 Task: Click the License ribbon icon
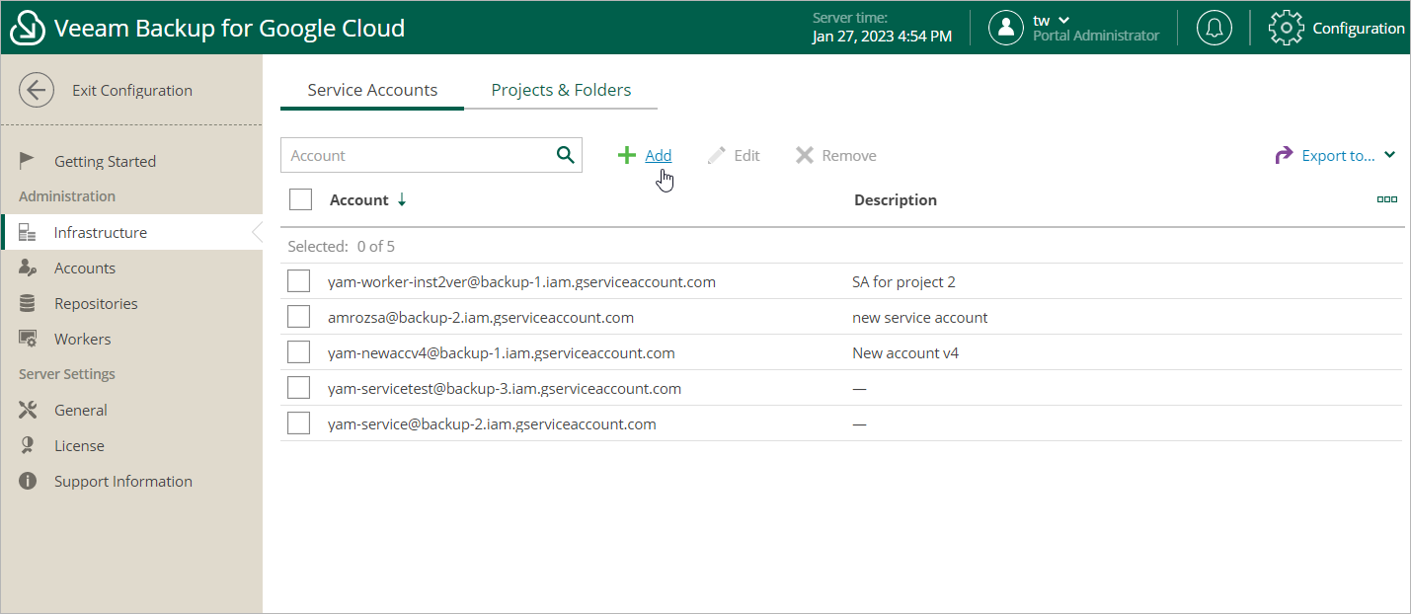pyautogui.click(x=28, y=445)
